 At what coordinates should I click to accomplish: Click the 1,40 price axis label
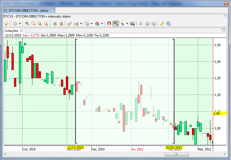[x=218, y=61]
